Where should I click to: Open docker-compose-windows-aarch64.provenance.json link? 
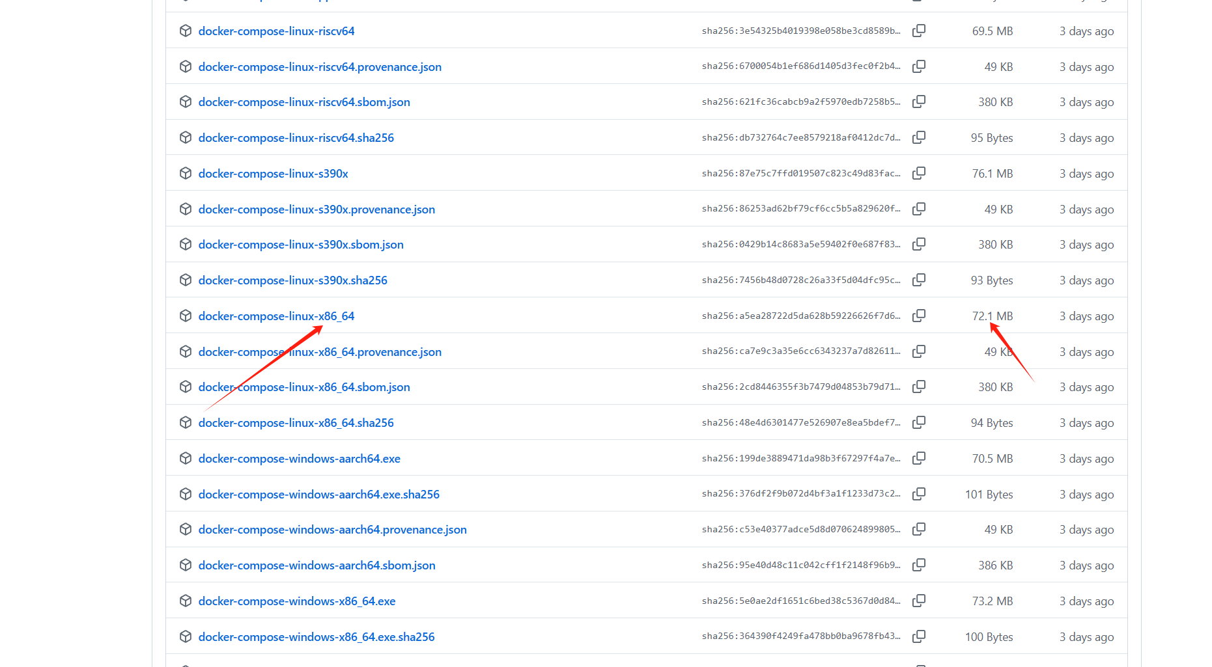click(x=333, y=530)
